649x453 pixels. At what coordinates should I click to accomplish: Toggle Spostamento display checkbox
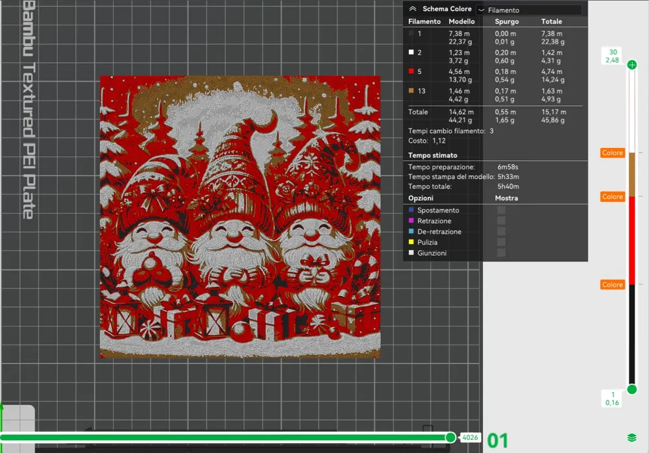click(501, 210)
